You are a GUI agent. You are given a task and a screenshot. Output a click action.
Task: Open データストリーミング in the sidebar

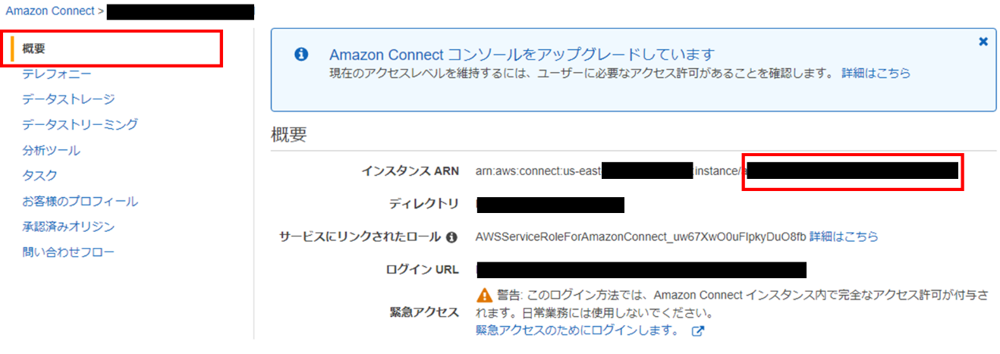point(80,124)
